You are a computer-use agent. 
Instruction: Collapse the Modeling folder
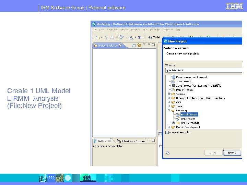click(169, 110)
